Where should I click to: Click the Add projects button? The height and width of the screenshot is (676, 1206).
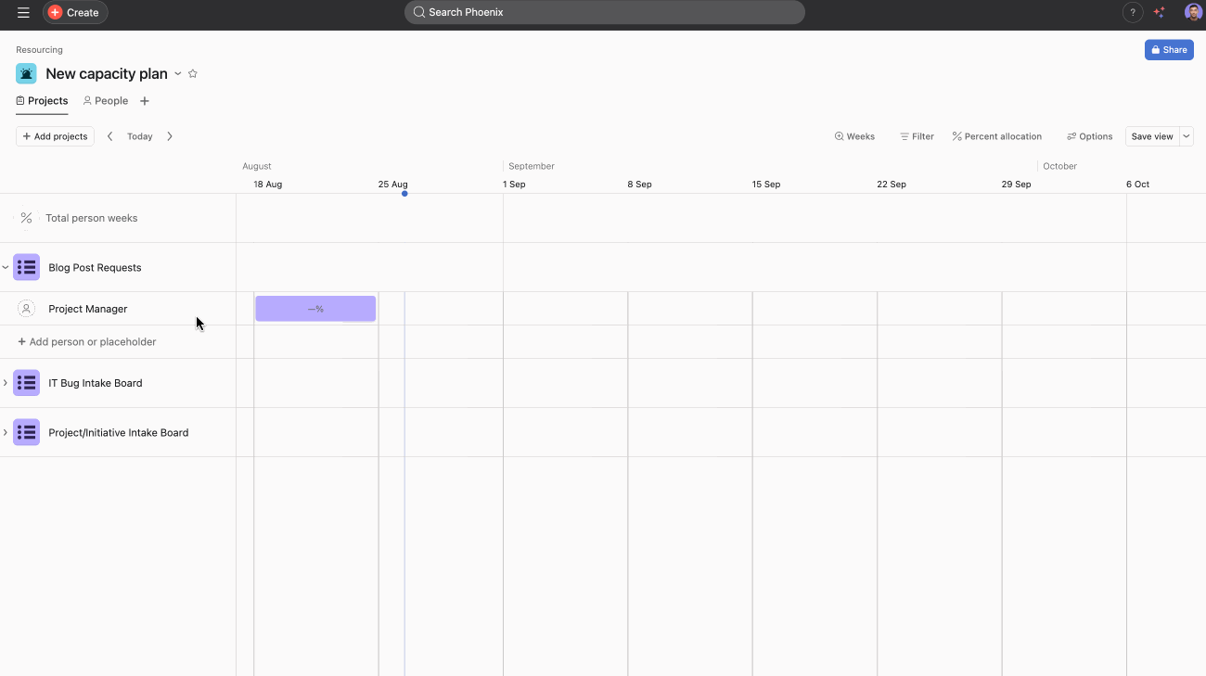[55, 136]
